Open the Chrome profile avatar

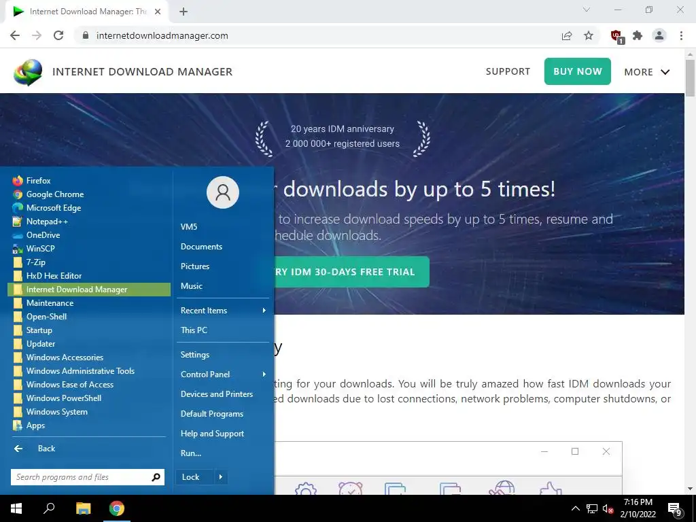tap(659, 35)
